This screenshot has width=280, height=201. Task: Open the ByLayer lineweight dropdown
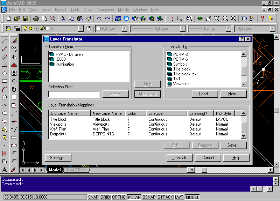coord(228,29)
